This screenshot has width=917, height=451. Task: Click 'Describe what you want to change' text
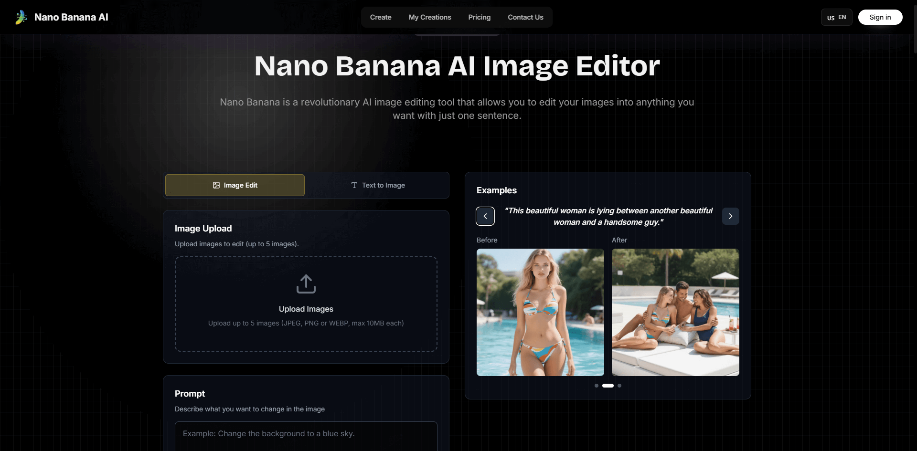tap(250, 409)
